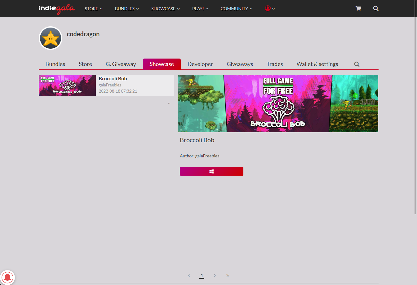This screenshot has width=417, height=285.
Task: Switch to the G. Giveaway tab
Action: (121, 64)
